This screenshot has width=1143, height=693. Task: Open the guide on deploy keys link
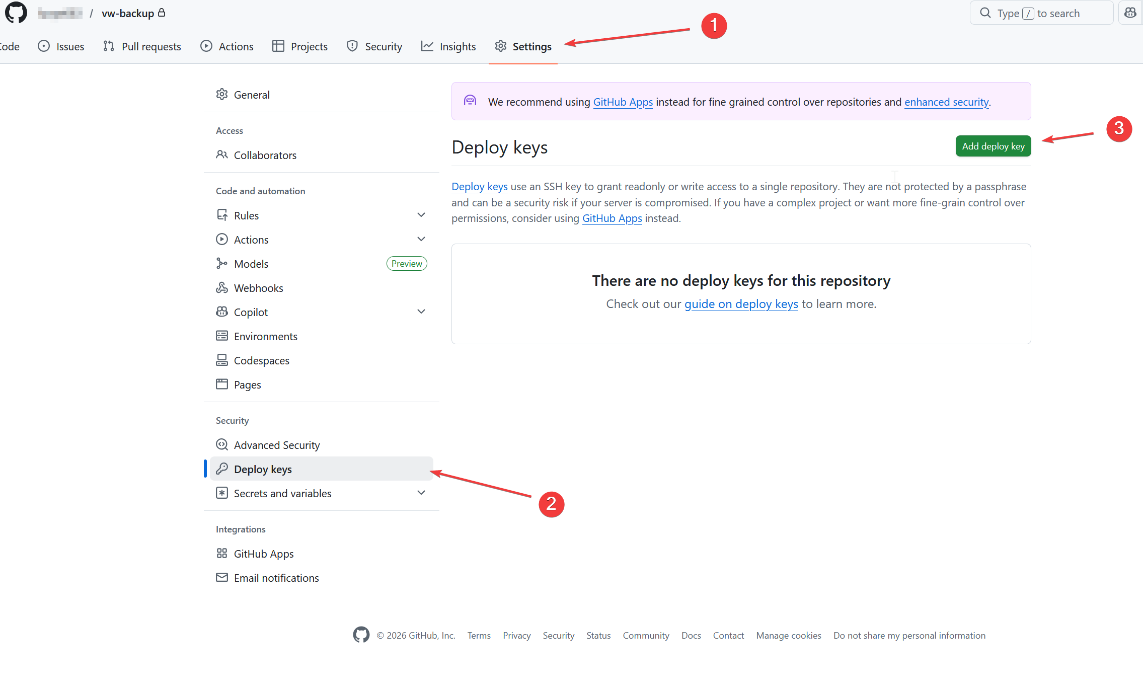coord(741,304)
